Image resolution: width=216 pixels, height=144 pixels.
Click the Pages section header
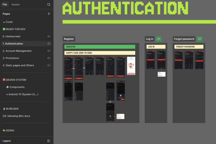[x=6, y=14]
